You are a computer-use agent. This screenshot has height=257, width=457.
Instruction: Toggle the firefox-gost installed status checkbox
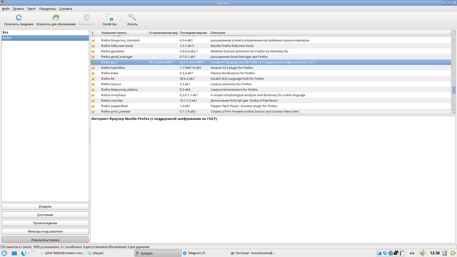(93, 62)
